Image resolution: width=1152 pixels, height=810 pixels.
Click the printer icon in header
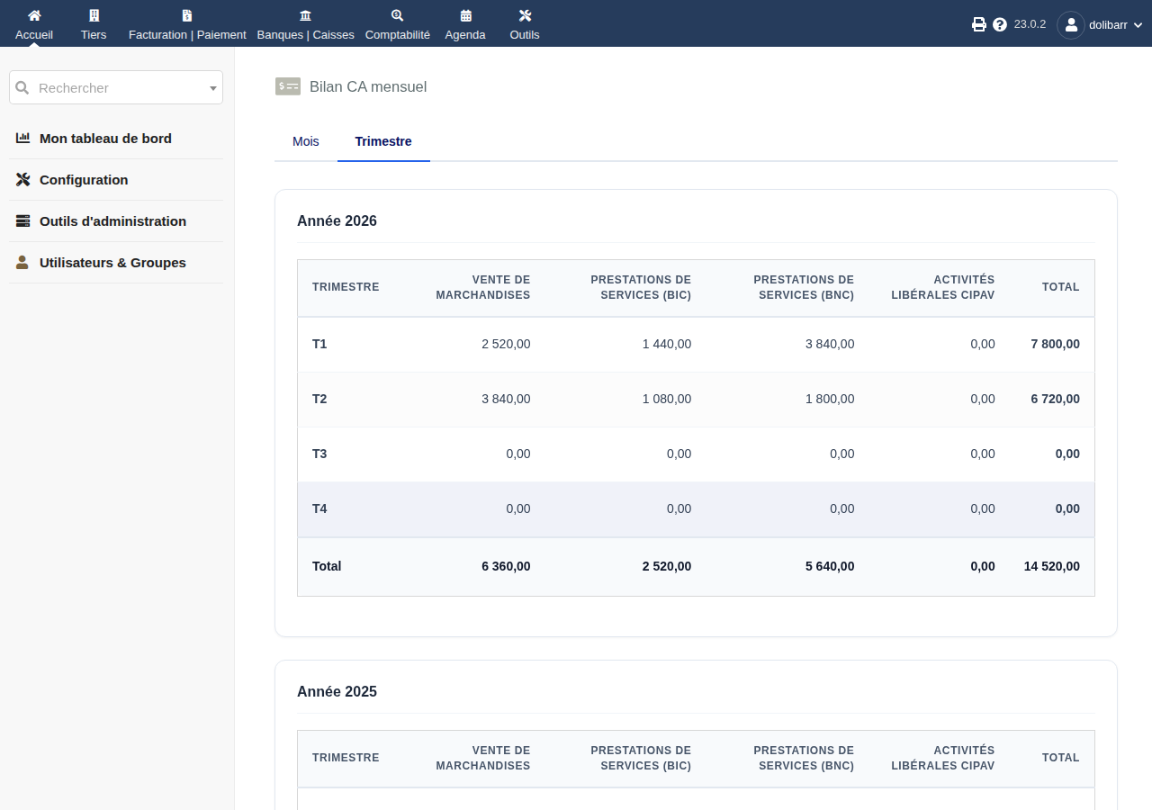(979, 24)
